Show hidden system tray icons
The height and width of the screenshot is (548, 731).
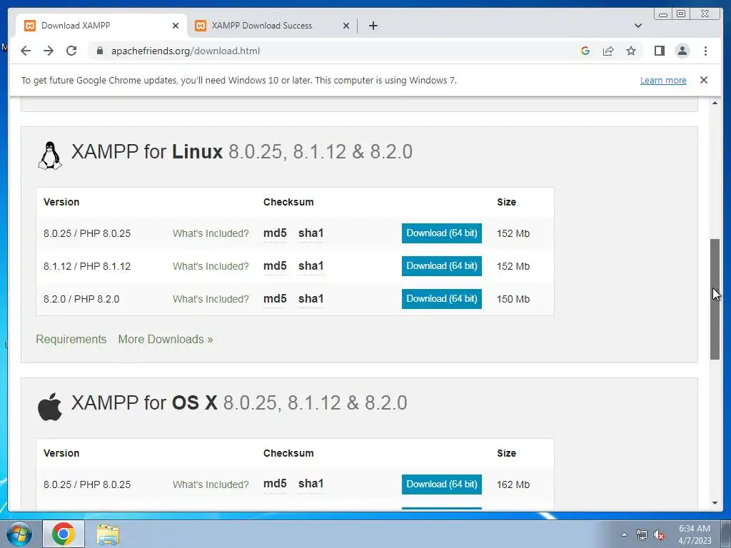click(x=624, y=534)
